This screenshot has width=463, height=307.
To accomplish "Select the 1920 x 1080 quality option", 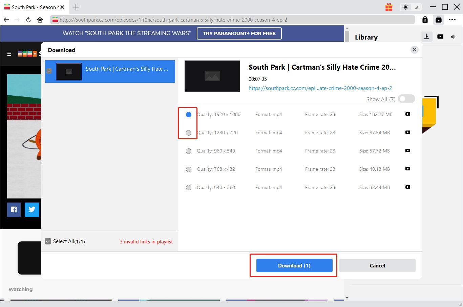I will tap(189, 115).
